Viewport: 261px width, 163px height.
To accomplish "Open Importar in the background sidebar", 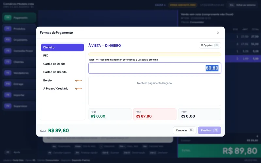I will [19, 95].
